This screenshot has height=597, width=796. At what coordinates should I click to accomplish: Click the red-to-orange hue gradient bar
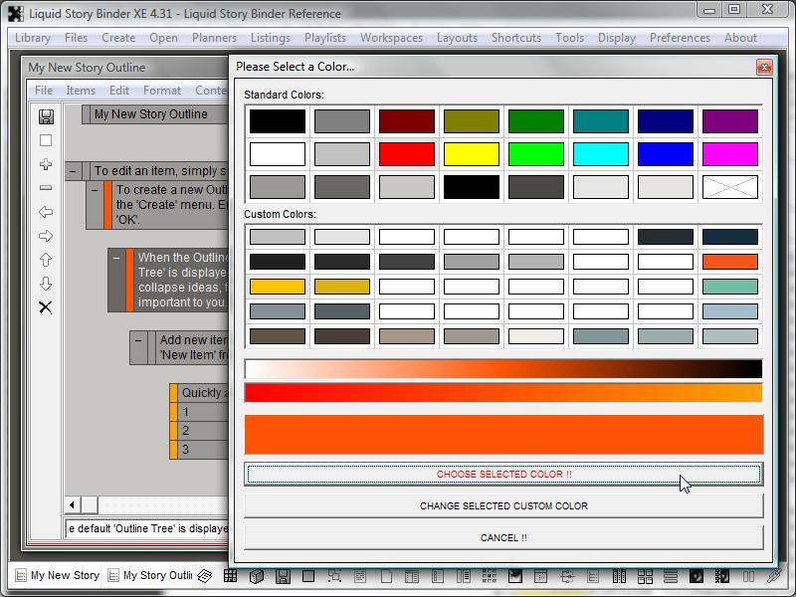coord(503,393)
